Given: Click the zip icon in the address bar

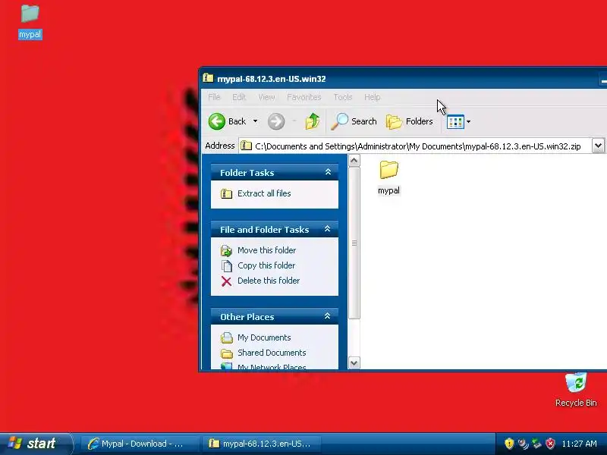Looking at the screenshot, I should 246,146.
